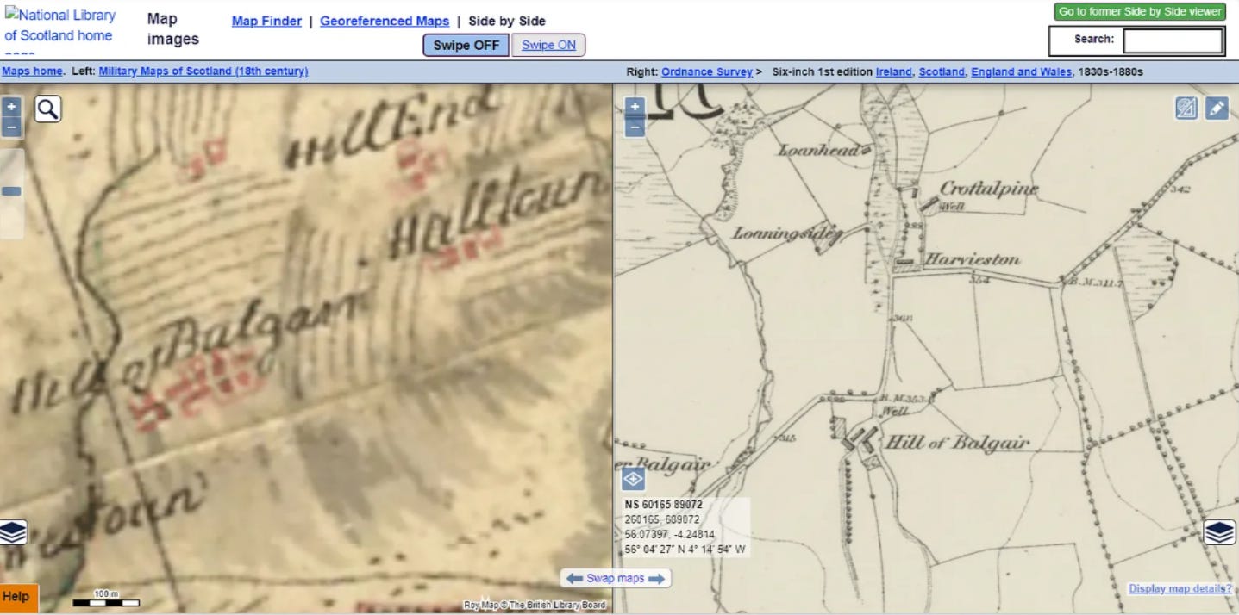Click the grid reference NS 60165 89072

pyautogui.click(x=663, y=505)
